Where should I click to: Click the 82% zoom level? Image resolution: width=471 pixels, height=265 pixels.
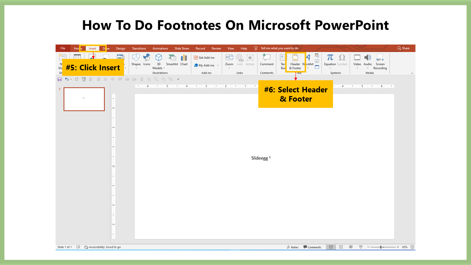pos(405,247)
